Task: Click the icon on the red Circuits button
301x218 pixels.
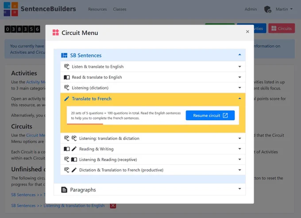Action: click(x=274, y=28)
